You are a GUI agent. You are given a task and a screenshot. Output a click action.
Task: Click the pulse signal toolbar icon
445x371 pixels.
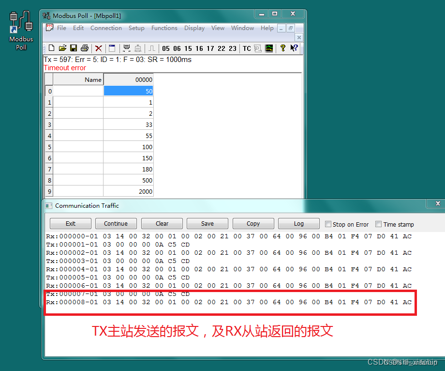(152, 48)
